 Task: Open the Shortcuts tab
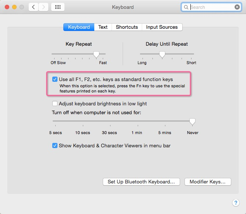(127, 27)
